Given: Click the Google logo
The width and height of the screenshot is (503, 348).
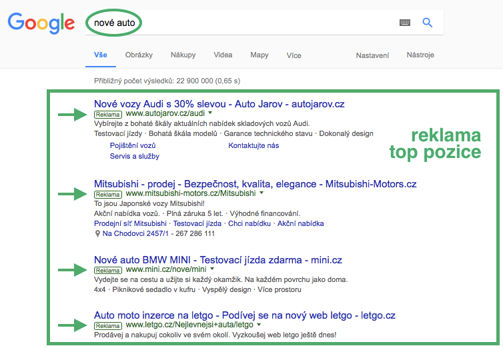Looking at the screenshot, I should [41, 23].
